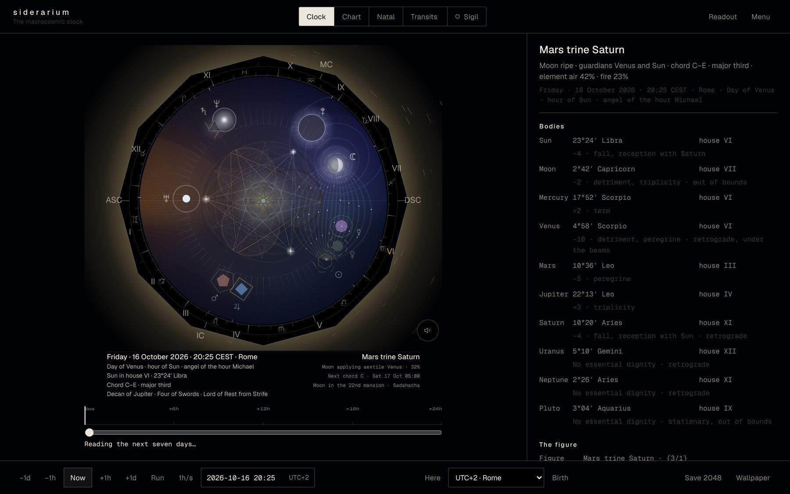Click the blue Jupiter diamond on the chart
Screen dimensions: 790x494
click(241, 288)
